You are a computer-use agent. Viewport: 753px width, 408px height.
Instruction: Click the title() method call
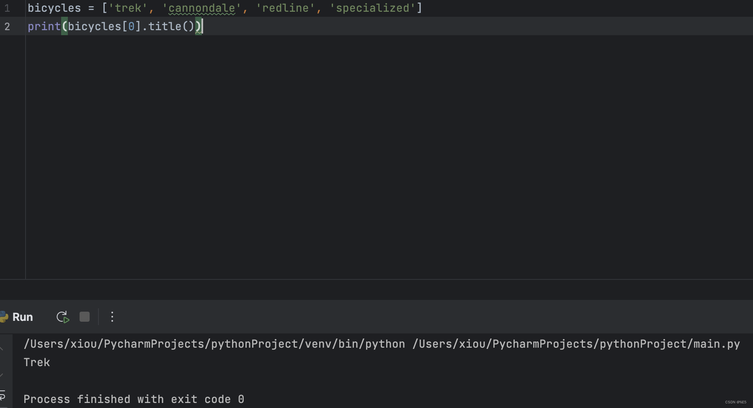click(171, 27)
